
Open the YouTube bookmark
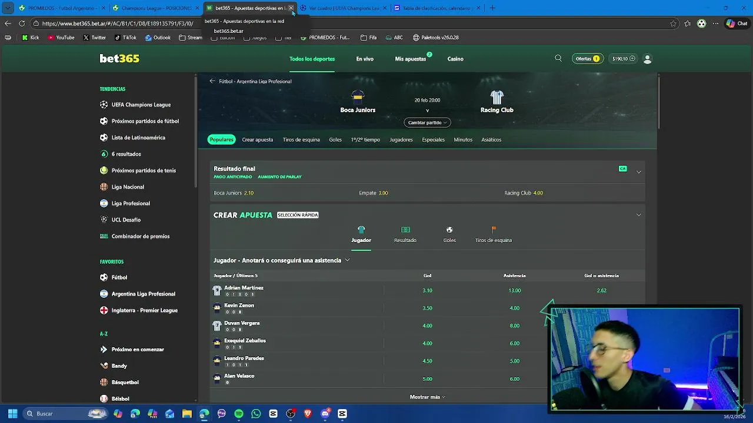point(61,38)
